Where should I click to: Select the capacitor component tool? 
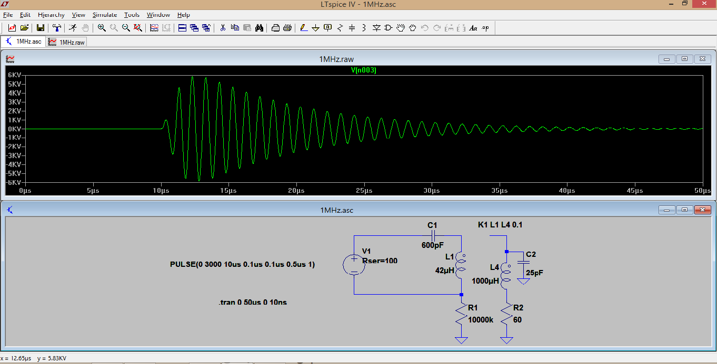pyautogui.click(x=352, y=28)
